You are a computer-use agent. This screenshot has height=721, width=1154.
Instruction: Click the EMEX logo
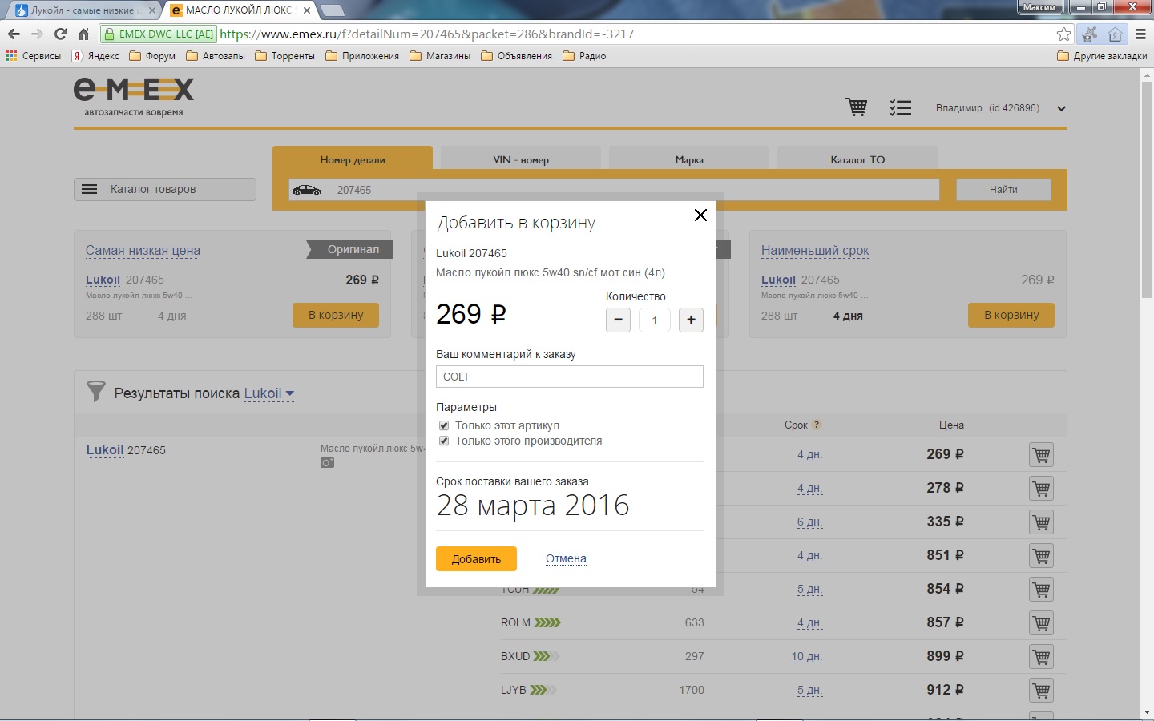pos(134,97)
